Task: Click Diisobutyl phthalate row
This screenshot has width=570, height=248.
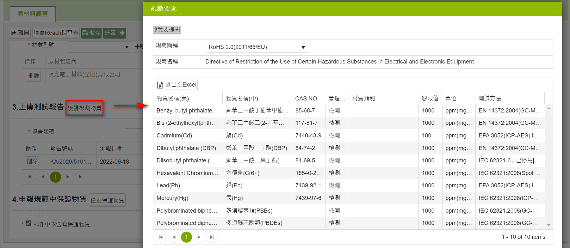Action: 349,160
